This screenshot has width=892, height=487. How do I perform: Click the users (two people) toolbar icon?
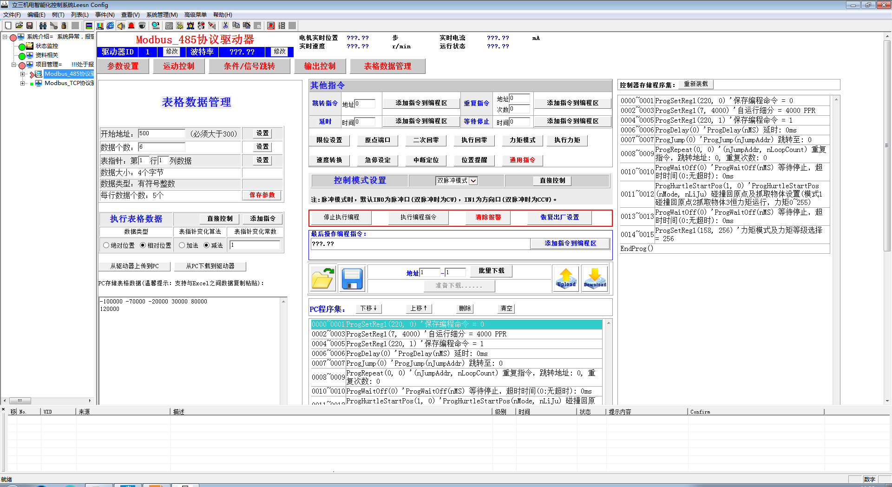point(43,26)
